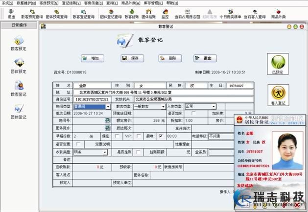The width and height of the screenshot is (308, 212).
Task: Click the lookup icon beside 房间号
Action: (108, 120)
